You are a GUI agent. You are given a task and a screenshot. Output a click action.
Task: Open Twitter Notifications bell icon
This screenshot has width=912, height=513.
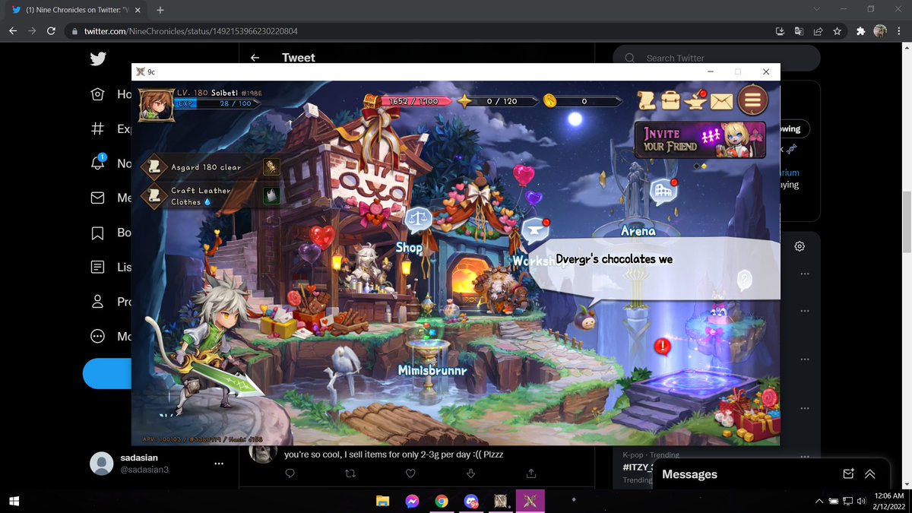[97, 163]
